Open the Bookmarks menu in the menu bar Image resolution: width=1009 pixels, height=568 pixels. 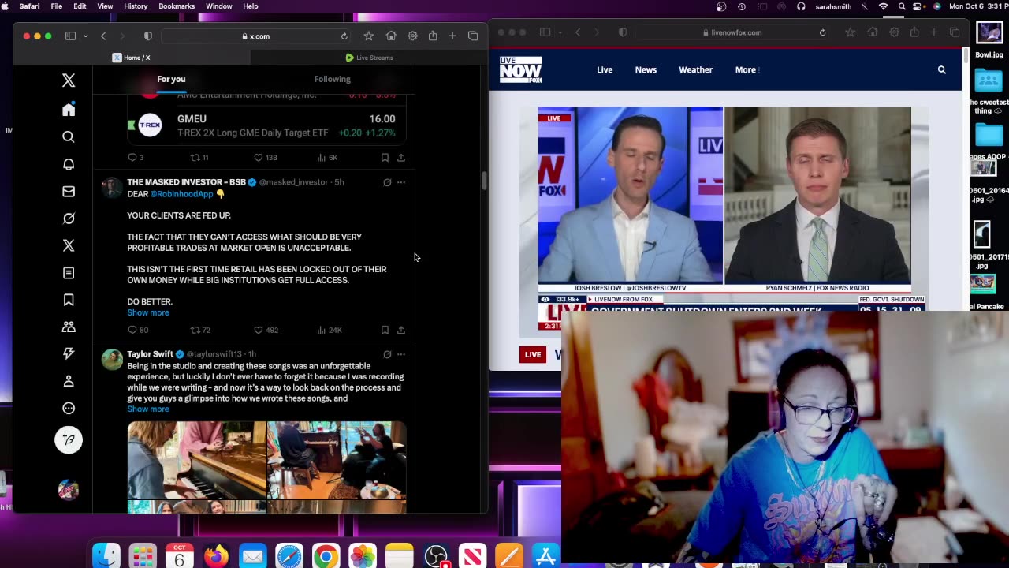[177, 6]
